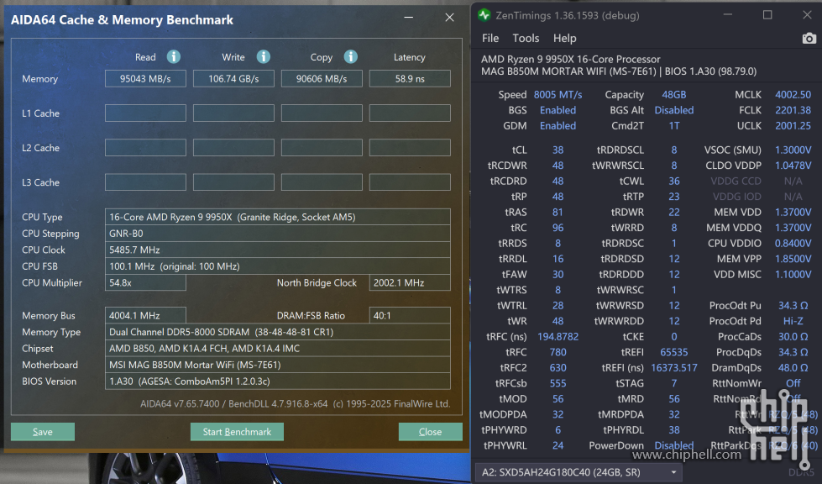
Task: Minimize the AIDA64 benchmark window
Action: click(409, 18)
